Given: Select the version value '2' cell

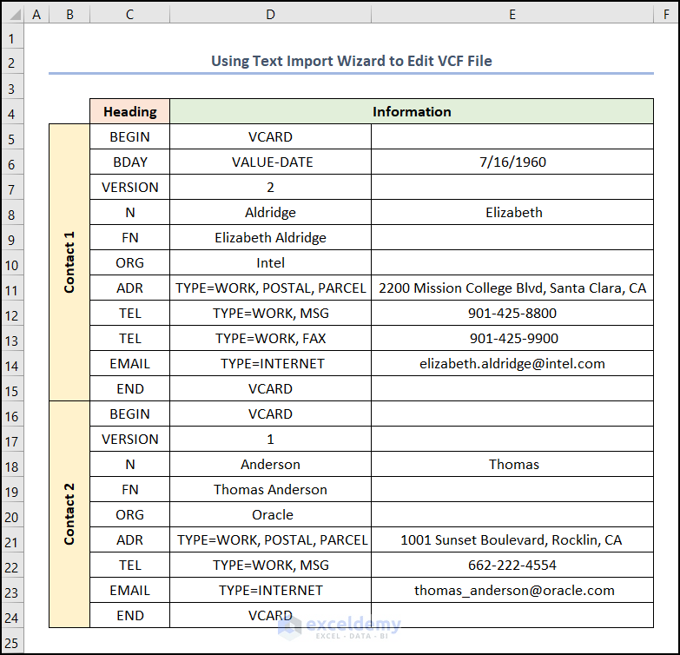Looking at the screenshot, I should click(271, 188).
